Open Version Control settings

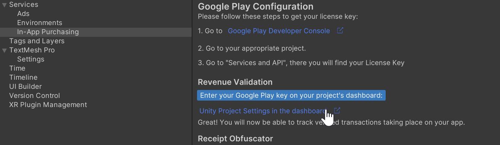click(35, 96)
